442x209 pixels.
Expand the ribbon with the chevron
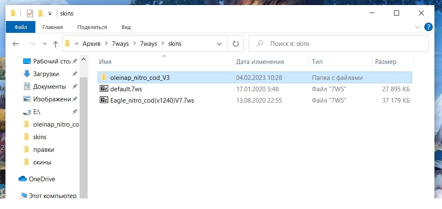coord(417,27)
